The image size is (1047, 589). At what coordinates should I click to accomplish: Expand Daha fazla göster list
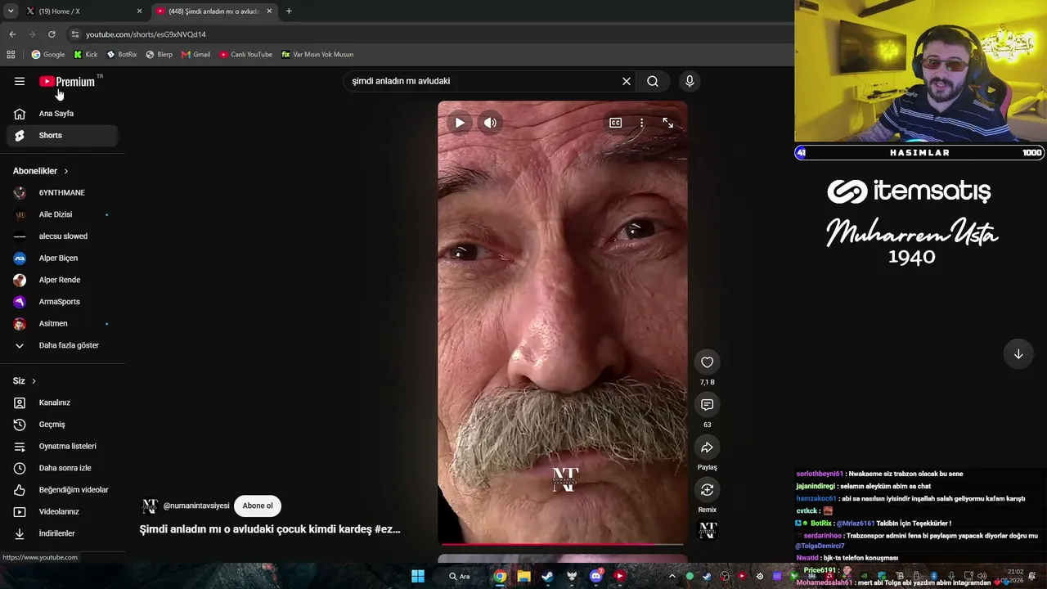tap(62, 345)
